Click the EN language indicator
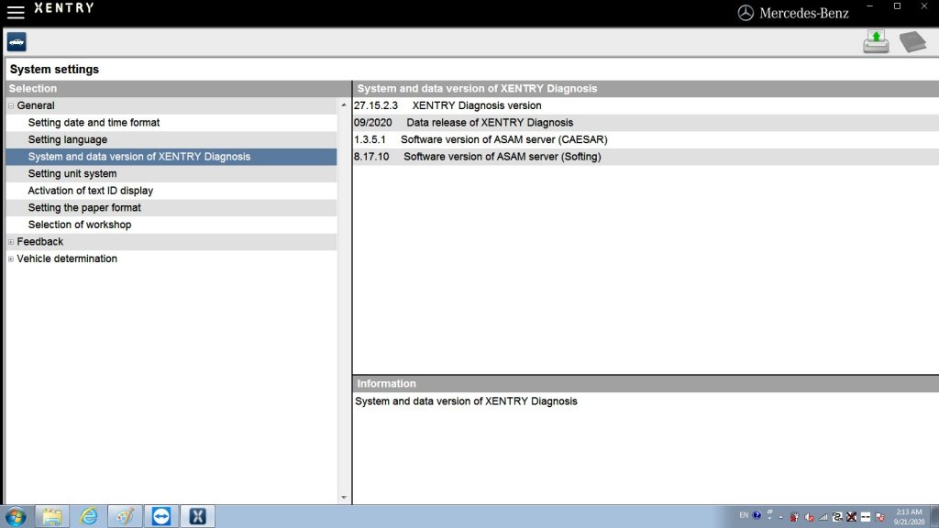The width and height of the screenshot is (939, 528). (744, 515)
